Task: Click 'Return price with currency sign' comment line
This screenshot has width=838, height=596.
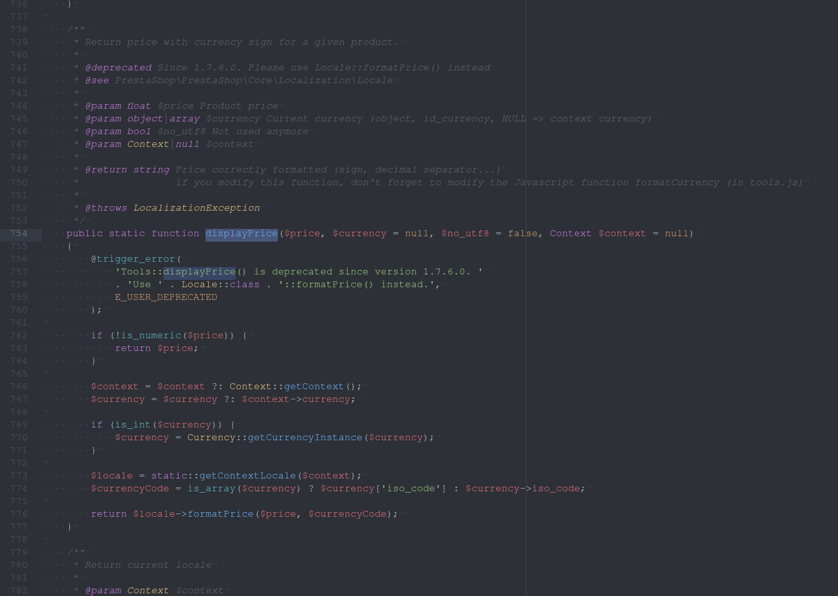Action: pos(242,42)
